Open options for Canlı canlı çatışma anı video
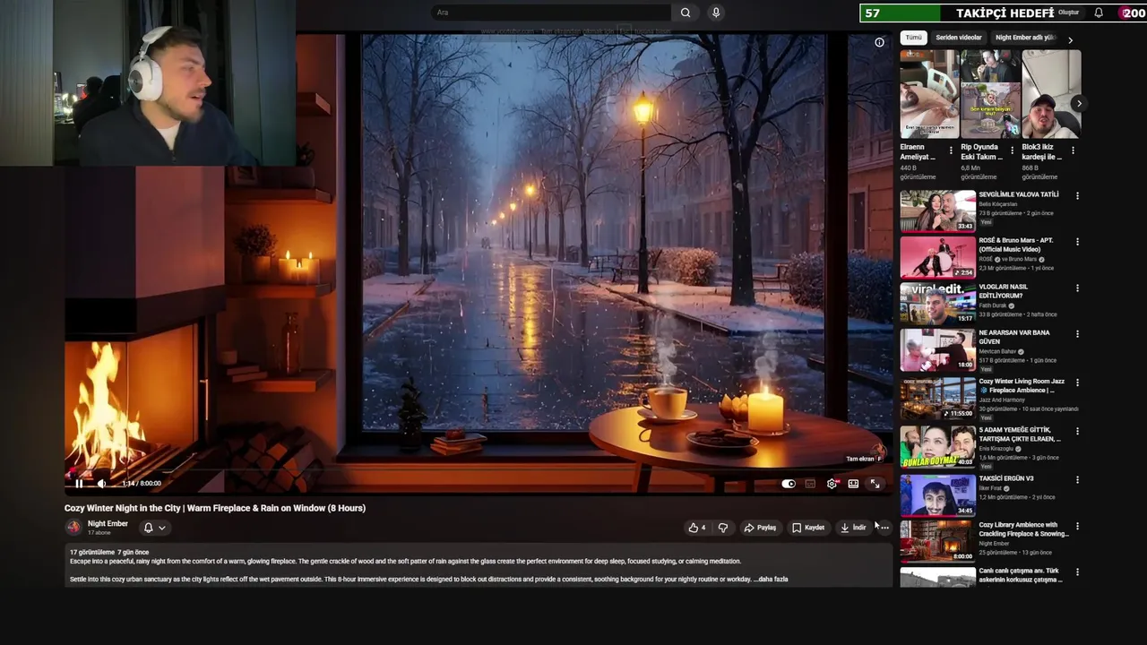The image size is (1147, 645). tap(1077, 572)
